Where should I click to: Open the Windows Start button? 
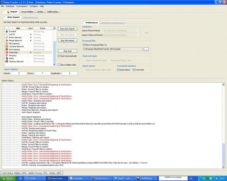(x=8, y=178)
